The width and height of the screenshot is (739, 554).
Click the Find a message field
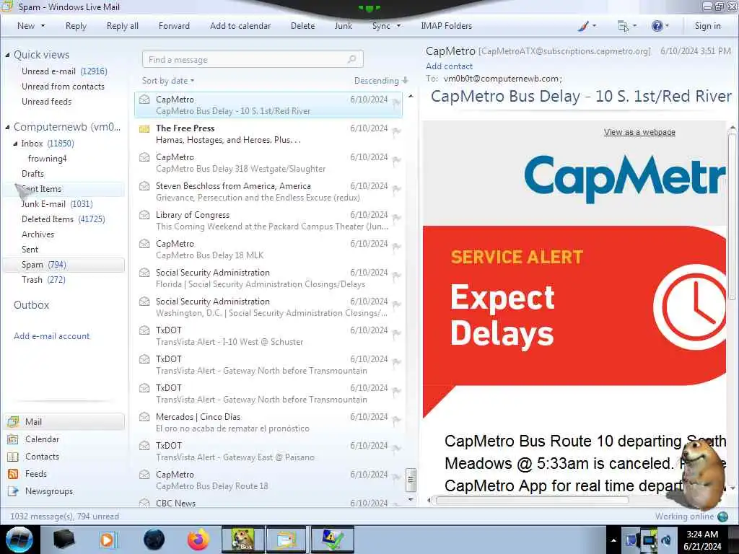click(x=253, y=59)
